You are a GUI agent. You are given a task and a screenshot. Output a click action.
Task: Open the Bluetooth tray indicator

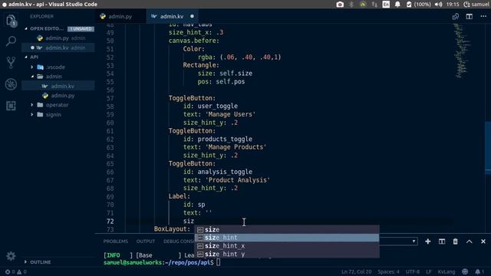[x=351, y=5]
